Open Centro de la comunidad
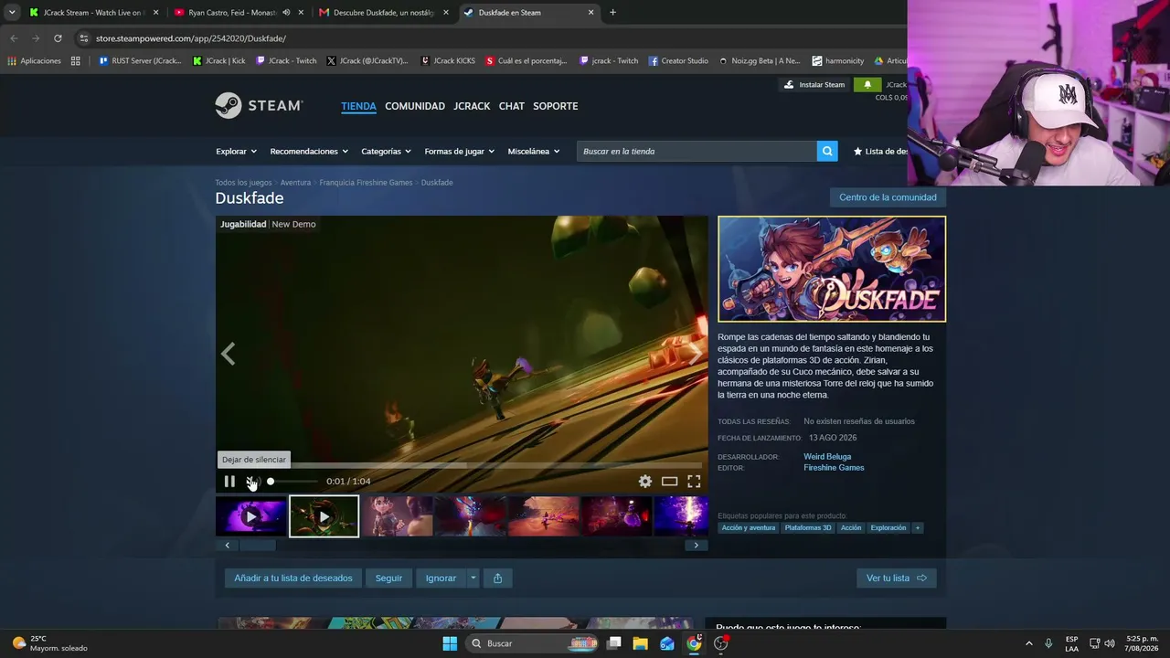 click(x=888, y=197)
